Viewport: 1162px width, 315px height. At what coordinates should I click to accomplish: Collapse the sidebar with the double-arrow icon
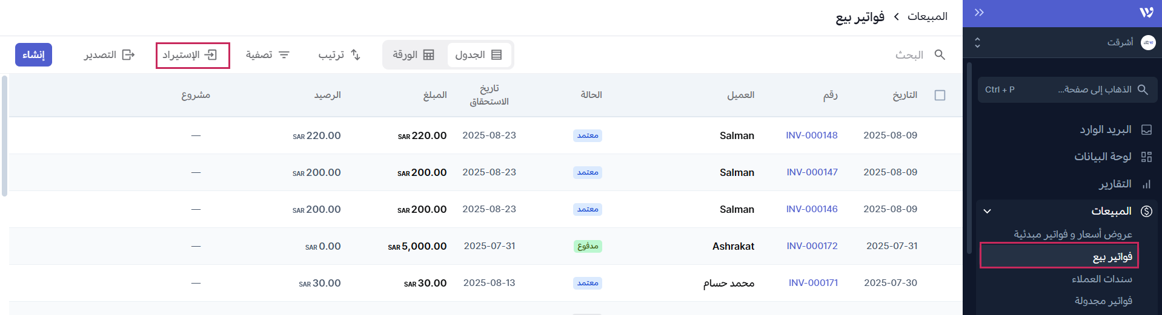pyautogui.click(x=979, y=13)
